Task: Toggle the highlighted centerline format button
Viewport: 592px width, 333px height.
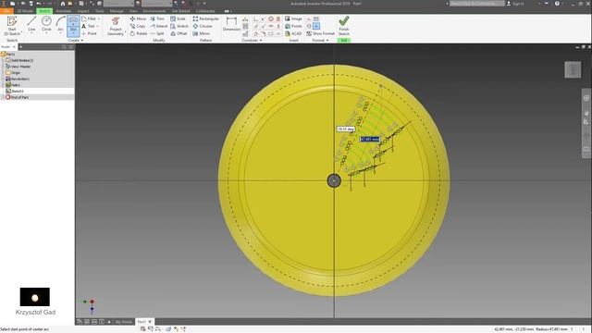Action: [x=316, y=26]
